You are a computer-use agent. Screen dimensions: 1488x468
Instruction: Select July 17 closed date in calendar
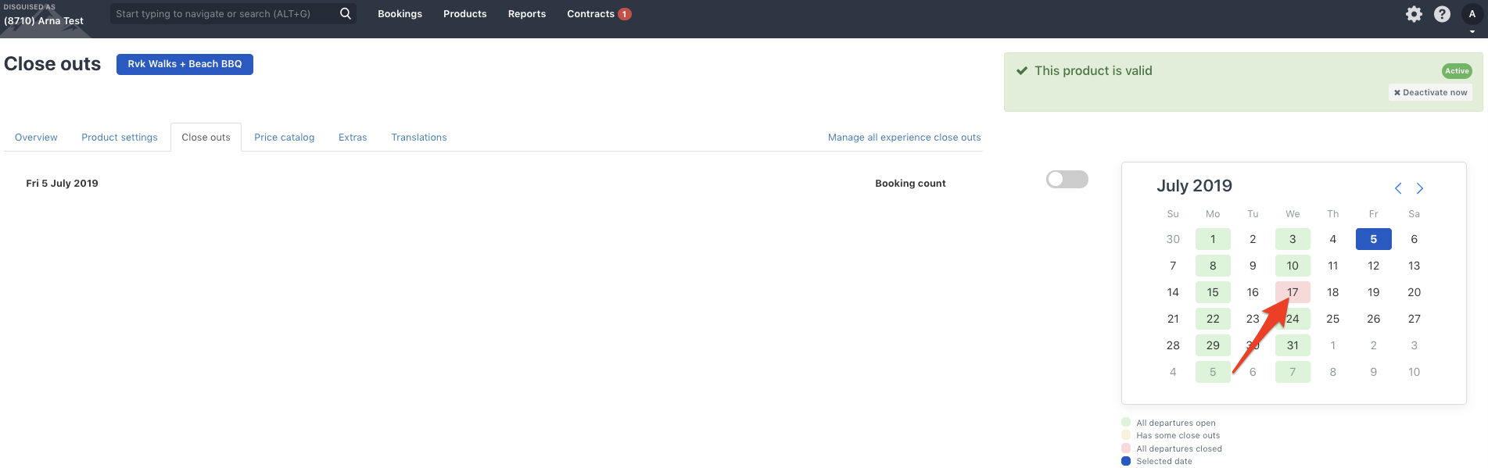1293,292
